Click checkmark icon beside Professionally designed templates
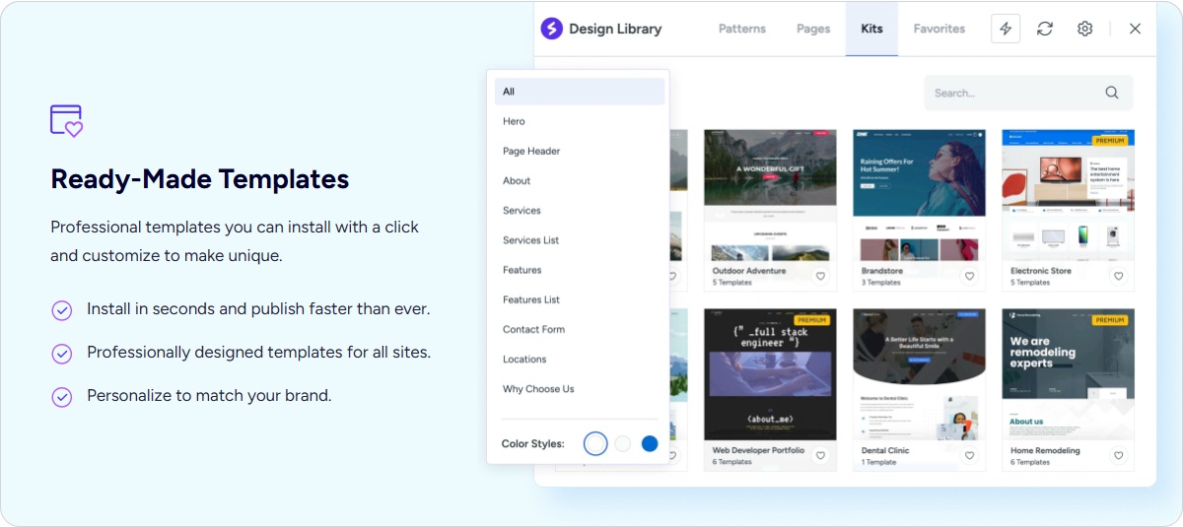 click(61, 354)
